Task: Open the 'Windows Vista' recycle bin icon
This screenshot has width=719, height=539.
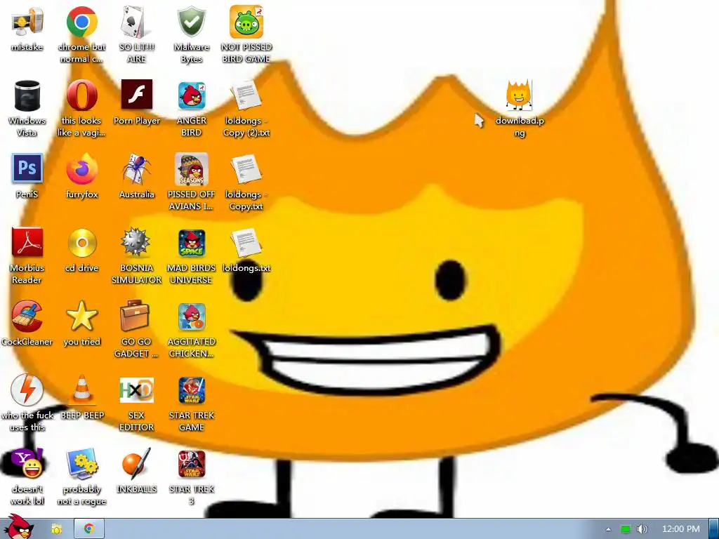Action: [27, 95]
